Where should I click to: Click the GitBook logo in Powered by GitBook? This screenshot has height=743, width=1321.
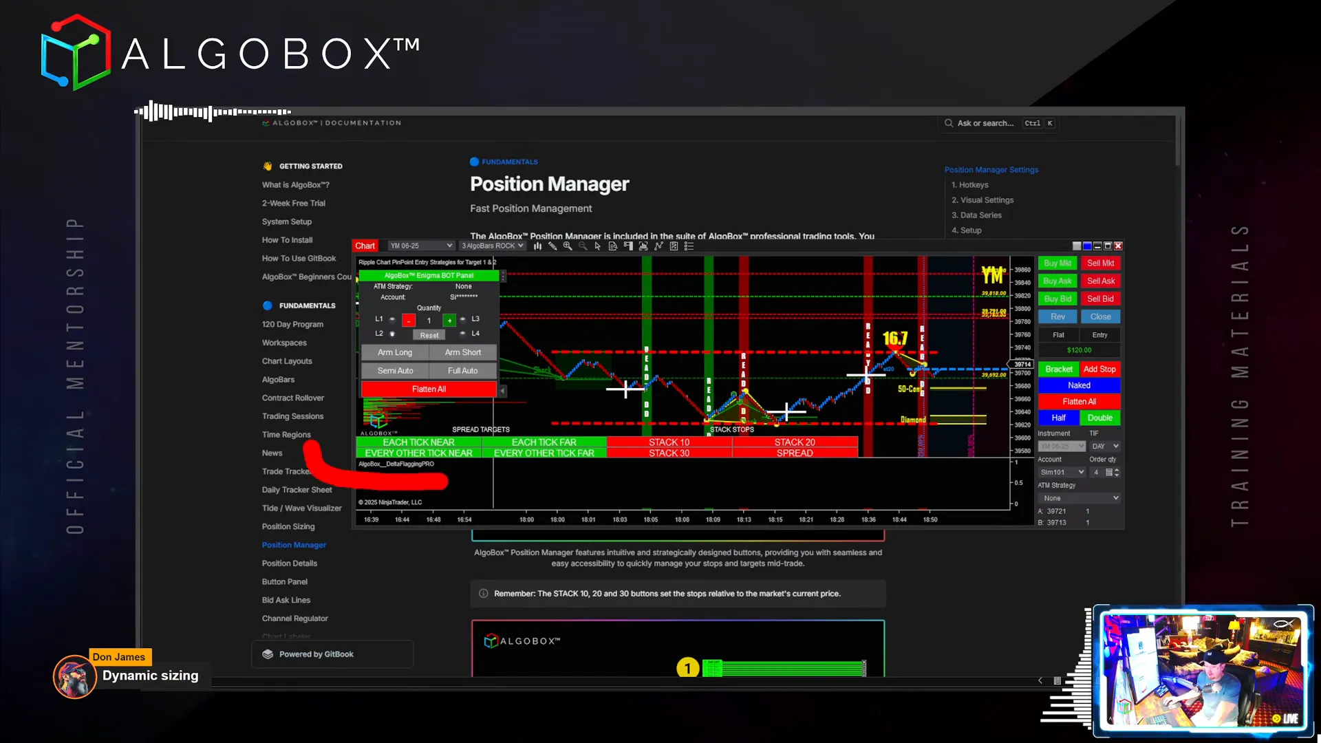(268, 654)
